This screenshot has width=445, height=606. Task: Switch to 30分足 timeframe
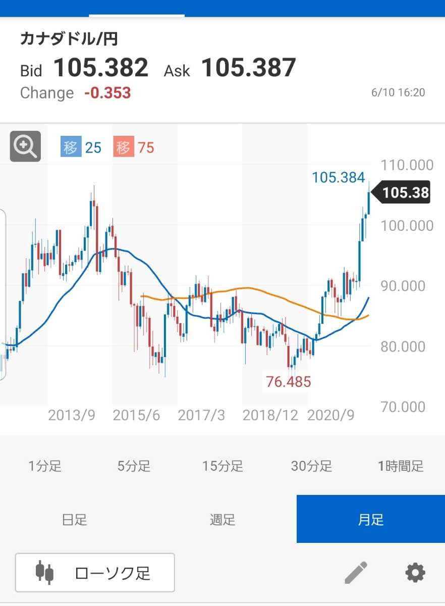(x=311, y=466)
